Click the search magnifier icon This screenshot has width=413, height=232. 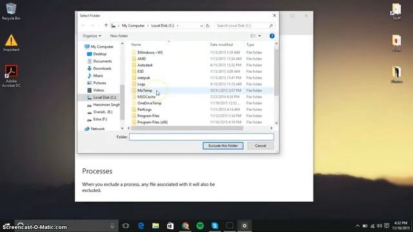tap(271, 26)
